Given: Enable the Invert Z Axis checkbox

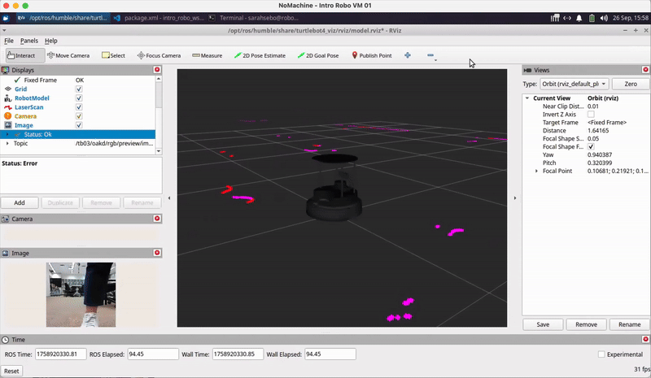Looking at the screenshot, I should [x=591, y=115].
